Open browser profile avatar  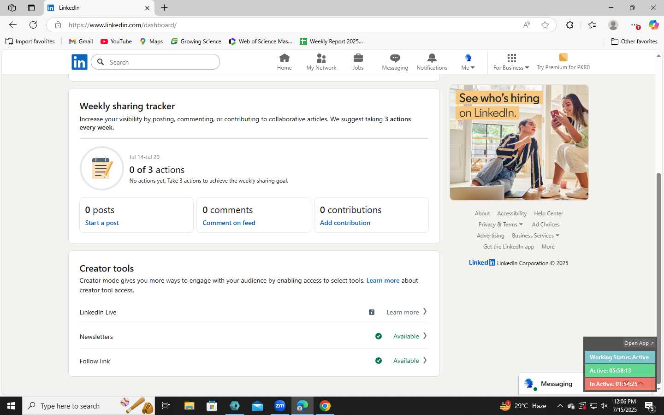(x=613, y=25)
